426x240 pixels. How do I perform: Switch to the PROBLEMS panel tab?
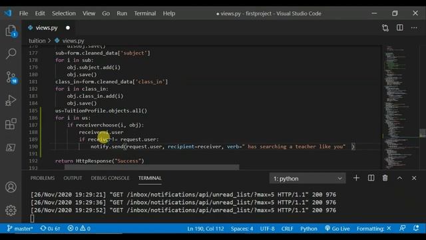43,178
